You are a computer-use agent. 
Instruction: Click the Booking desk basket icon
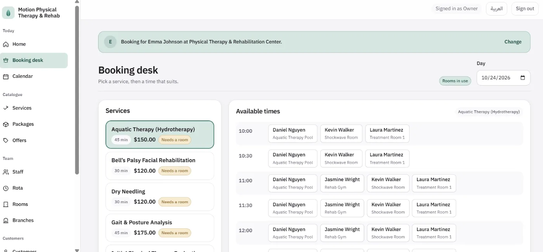click(x=6, y=60)
